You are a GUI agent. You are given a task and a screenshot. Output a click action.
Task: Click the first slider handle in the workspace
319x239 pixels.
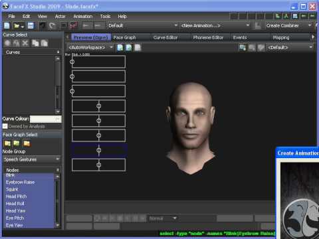point(72,62)
